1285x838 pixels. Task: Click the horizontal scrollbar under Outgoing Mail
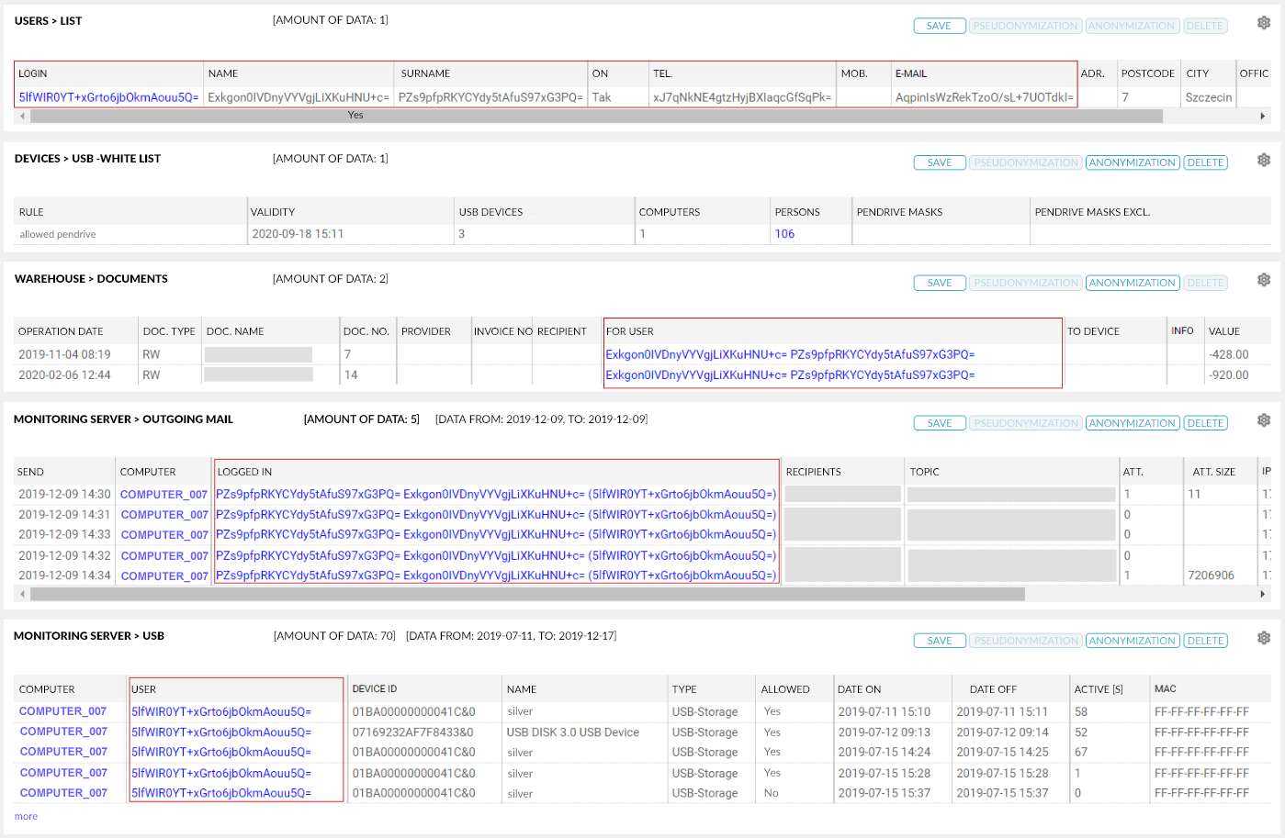click(x=527, y=595)
